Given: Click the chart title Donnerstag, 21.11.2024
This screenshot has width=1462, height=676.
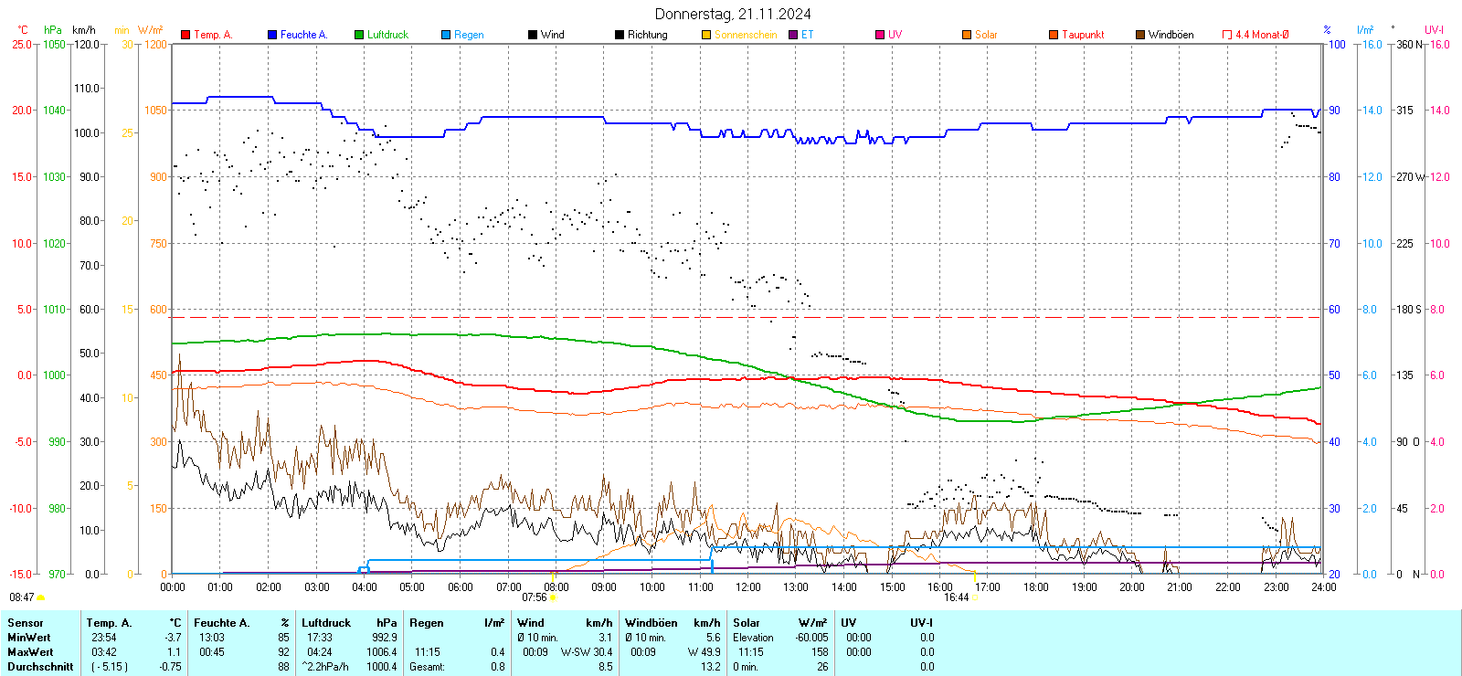Looking at the screenshot, I should point(733,14).
